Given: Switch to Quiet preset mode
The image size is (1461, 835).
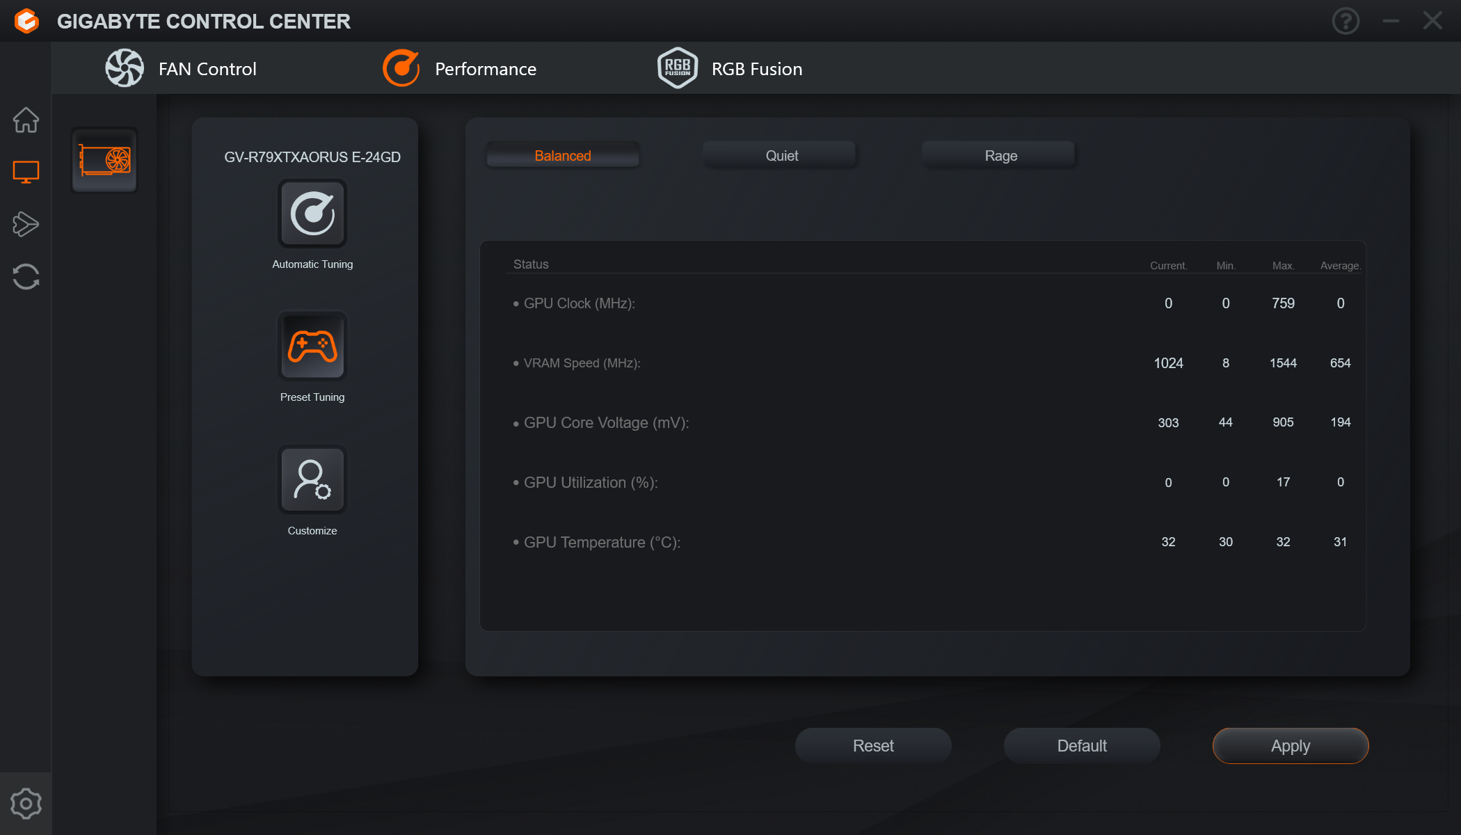Looking at the screenshot, I should coord(782,156).
